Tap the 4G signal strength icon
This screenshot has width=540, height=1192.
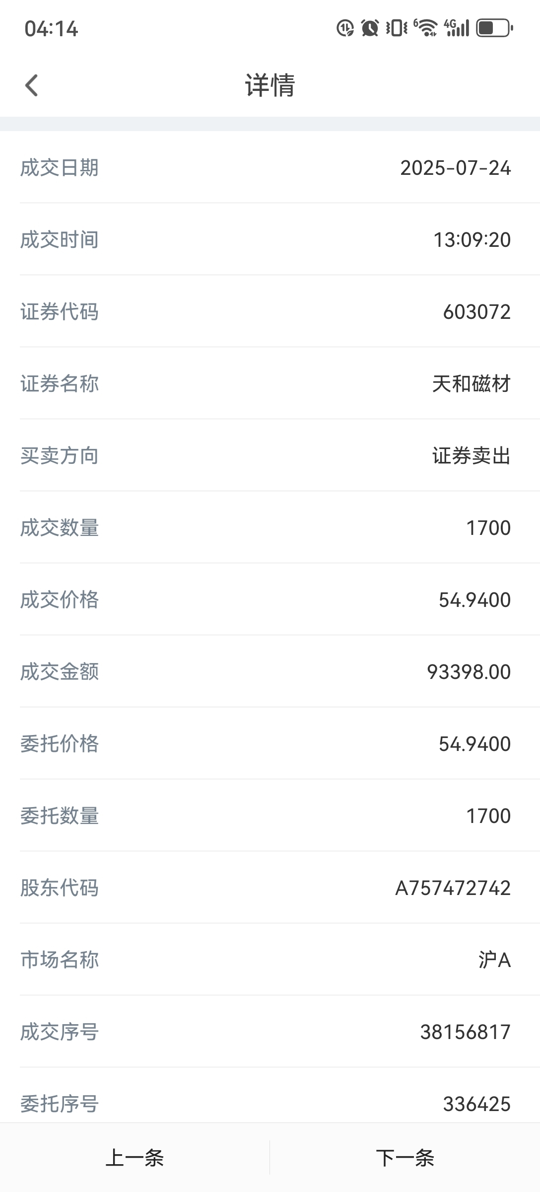457,28
